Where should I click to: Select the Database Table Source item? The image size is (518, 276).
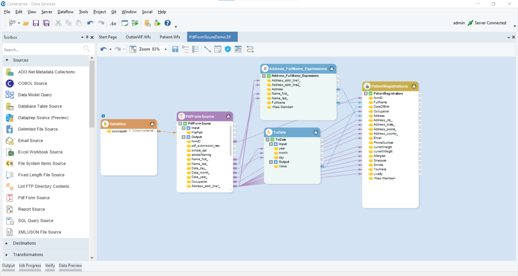click(x=39, y=106)
